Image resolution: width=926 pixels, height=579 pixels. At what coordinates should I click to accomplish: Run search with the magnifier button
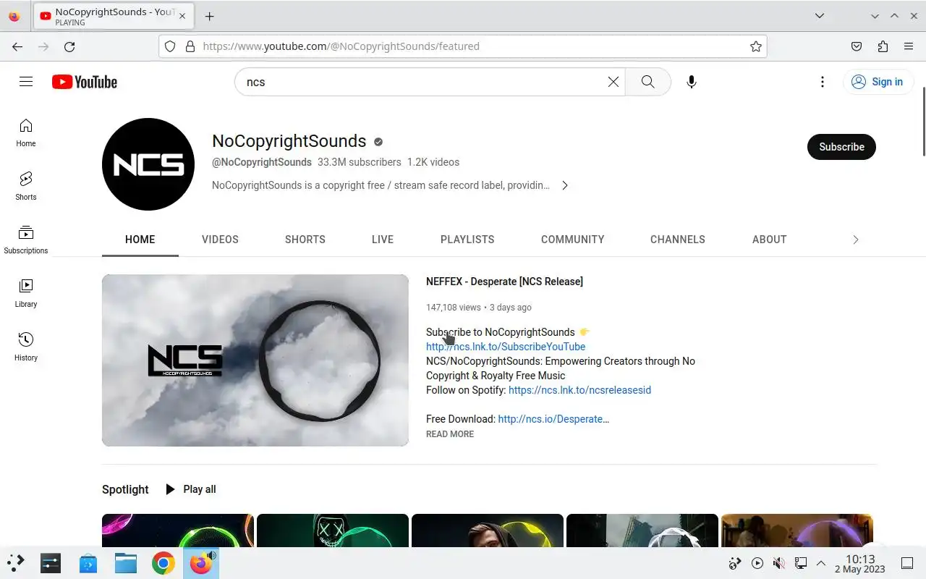[x=648, y=82]
